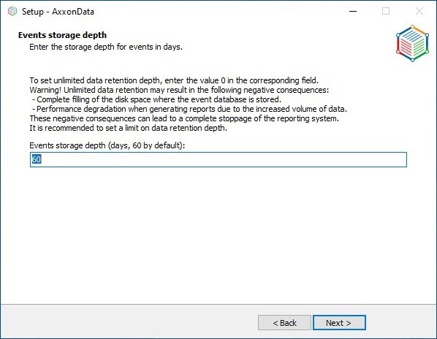The width and height of the screenshot is (437, 339).
Task: Focus the events storage depth input field
Action: (218, 159)
